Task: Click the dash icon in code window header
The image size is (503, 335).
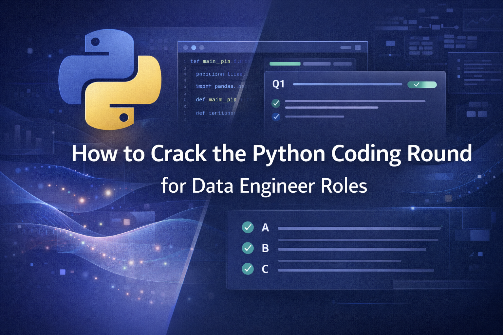Action: tap(346, 48)
